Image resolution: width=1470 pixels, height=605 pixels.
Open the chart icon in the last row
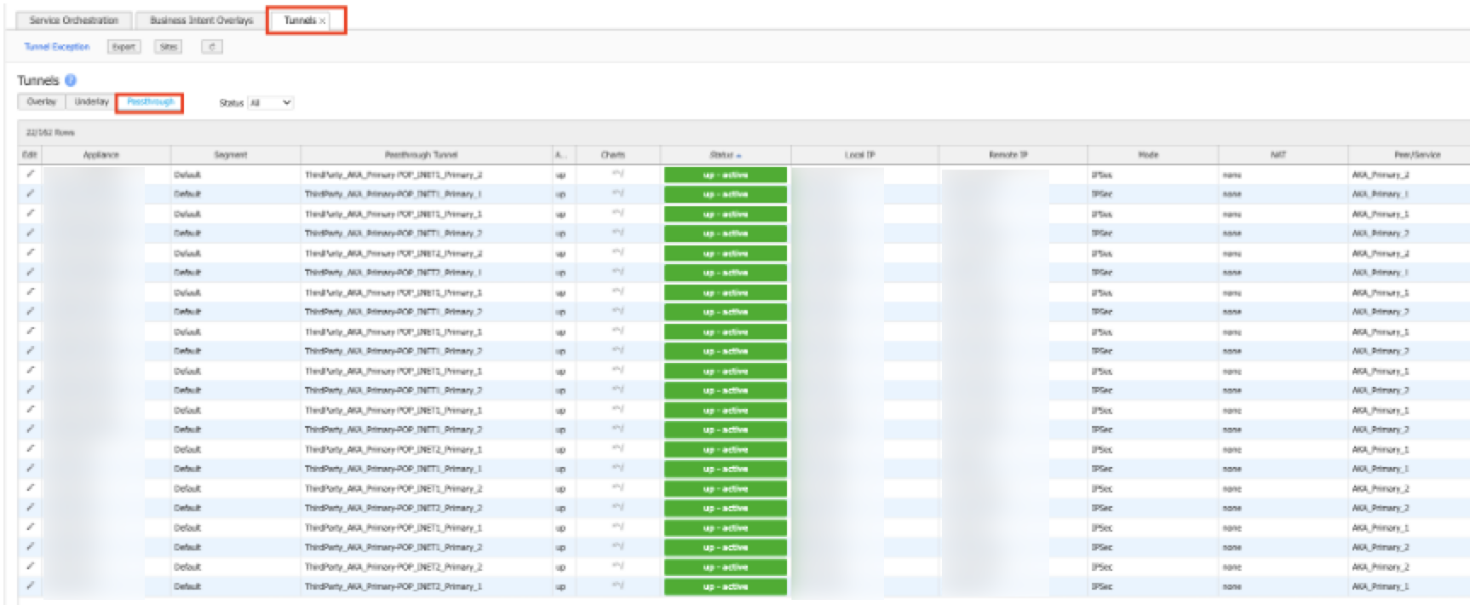617,585
